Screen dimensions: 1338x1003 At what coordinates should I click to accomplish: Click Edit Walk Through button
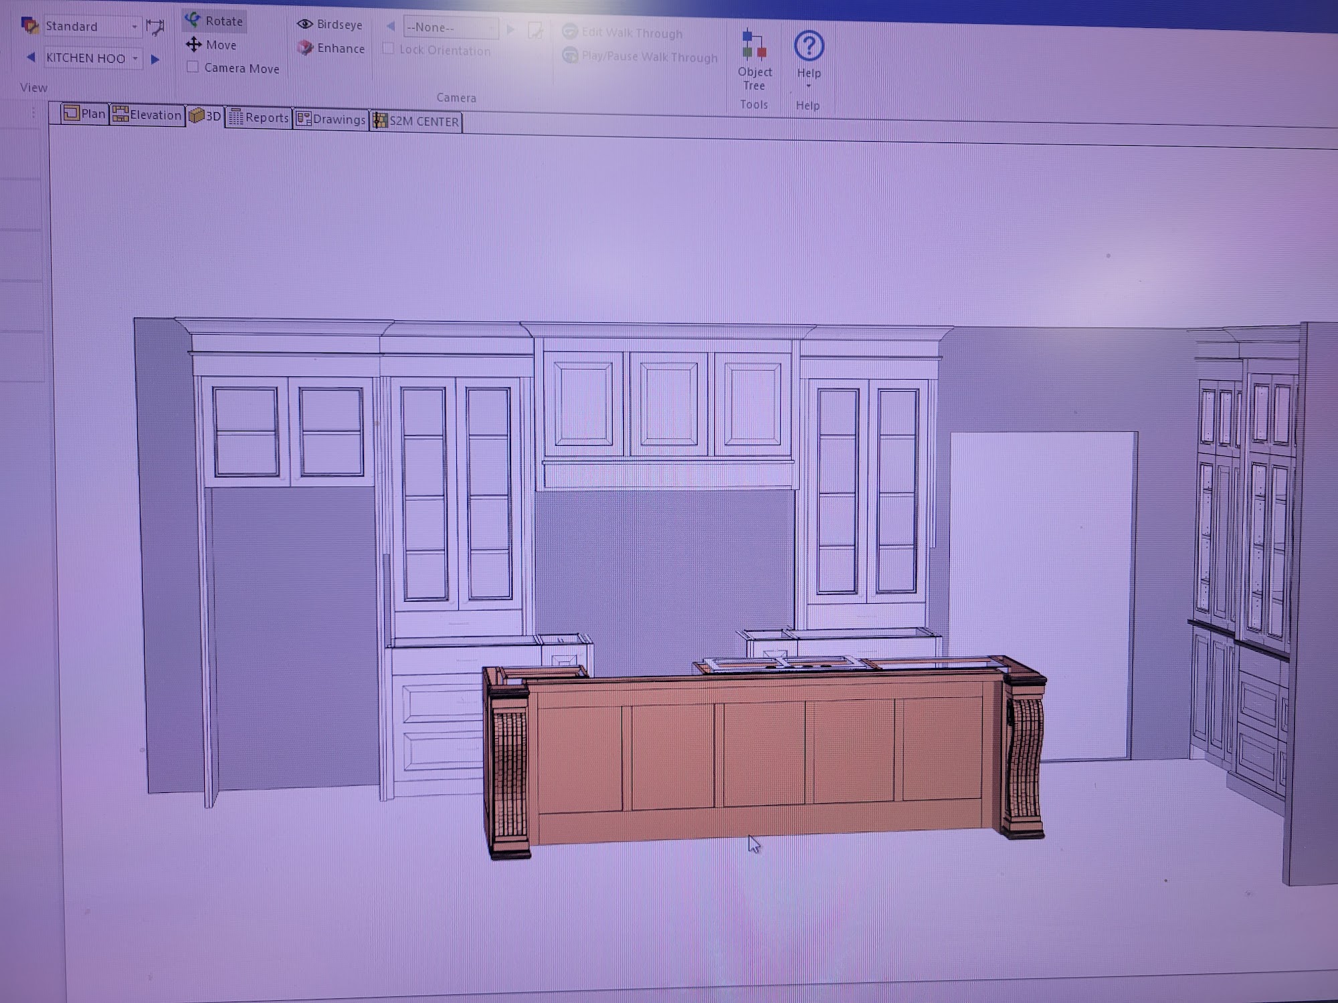(624, 33)
